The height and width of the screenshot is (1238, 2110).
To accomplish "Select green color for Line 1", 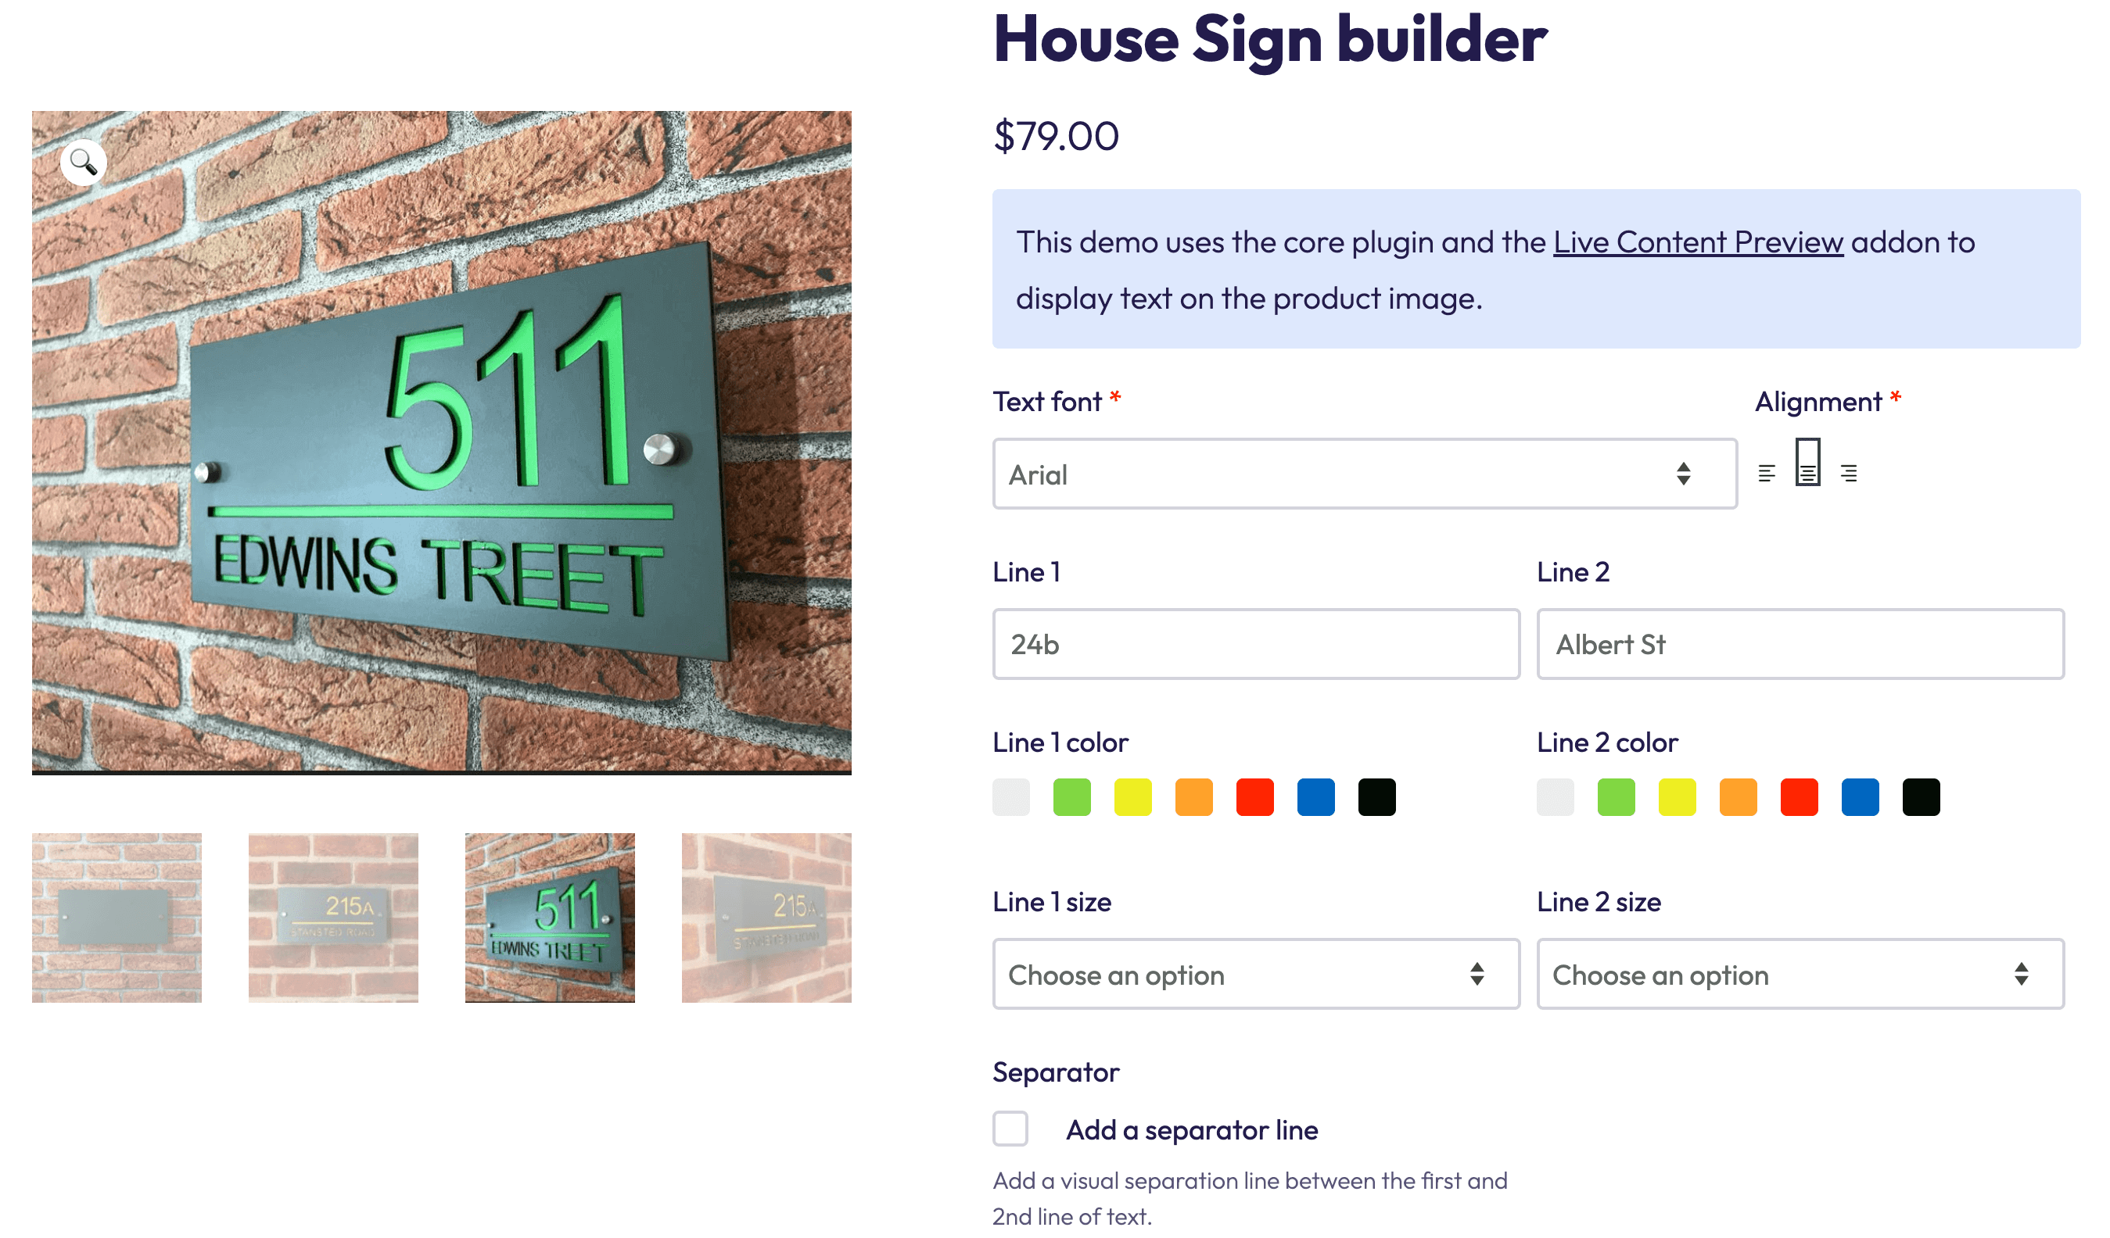I will 1072,796.
